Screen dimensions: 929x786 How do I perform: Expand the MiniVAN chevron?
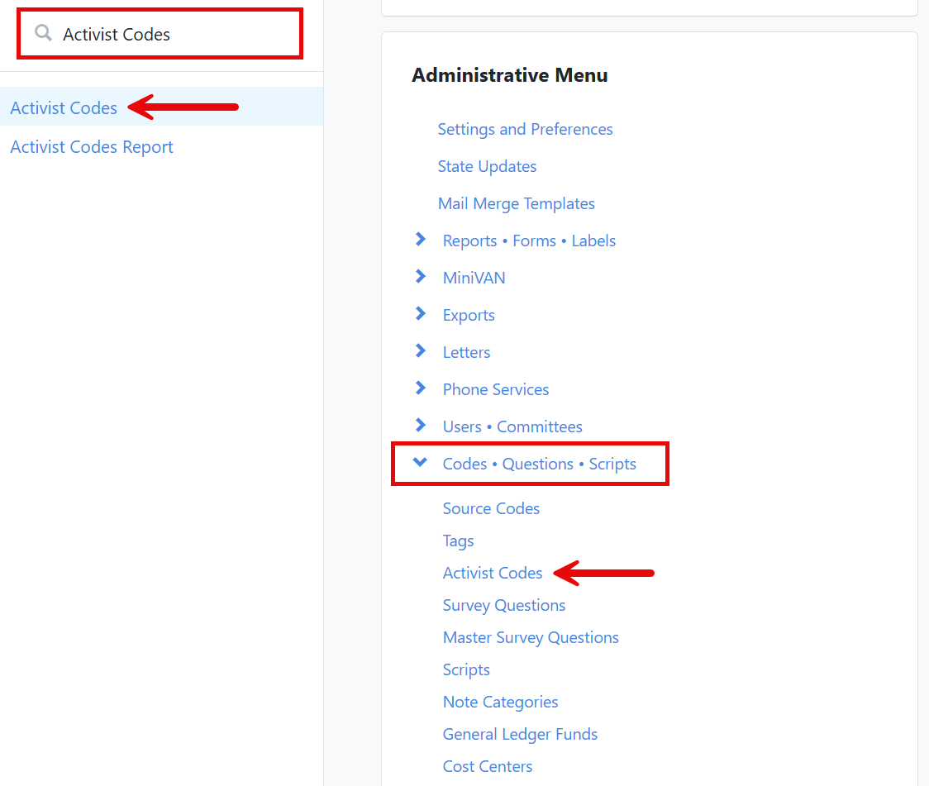point(421,277)
